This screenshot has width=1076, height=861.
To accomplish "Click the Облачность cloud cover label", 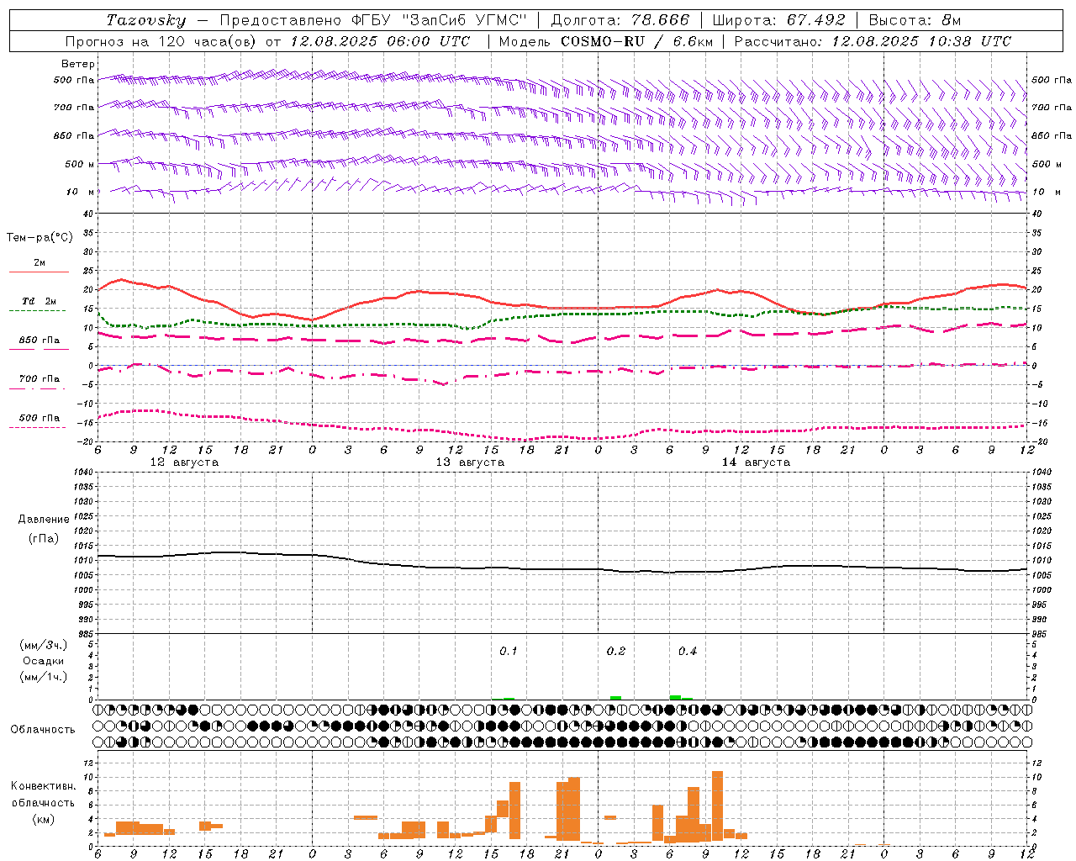I will (43, 730).
